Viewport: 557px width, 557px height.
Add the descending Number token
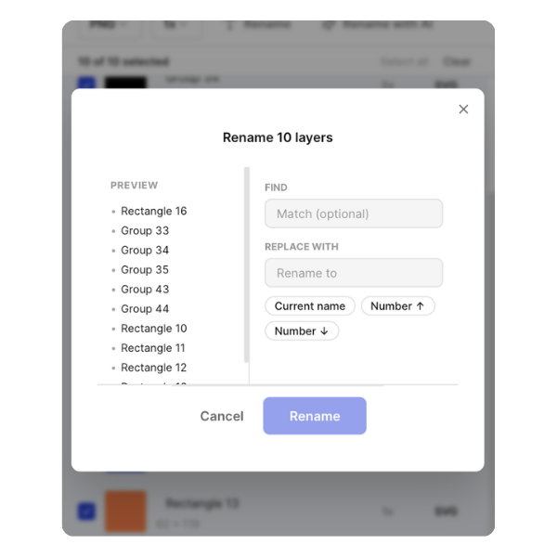coord(302,330)
